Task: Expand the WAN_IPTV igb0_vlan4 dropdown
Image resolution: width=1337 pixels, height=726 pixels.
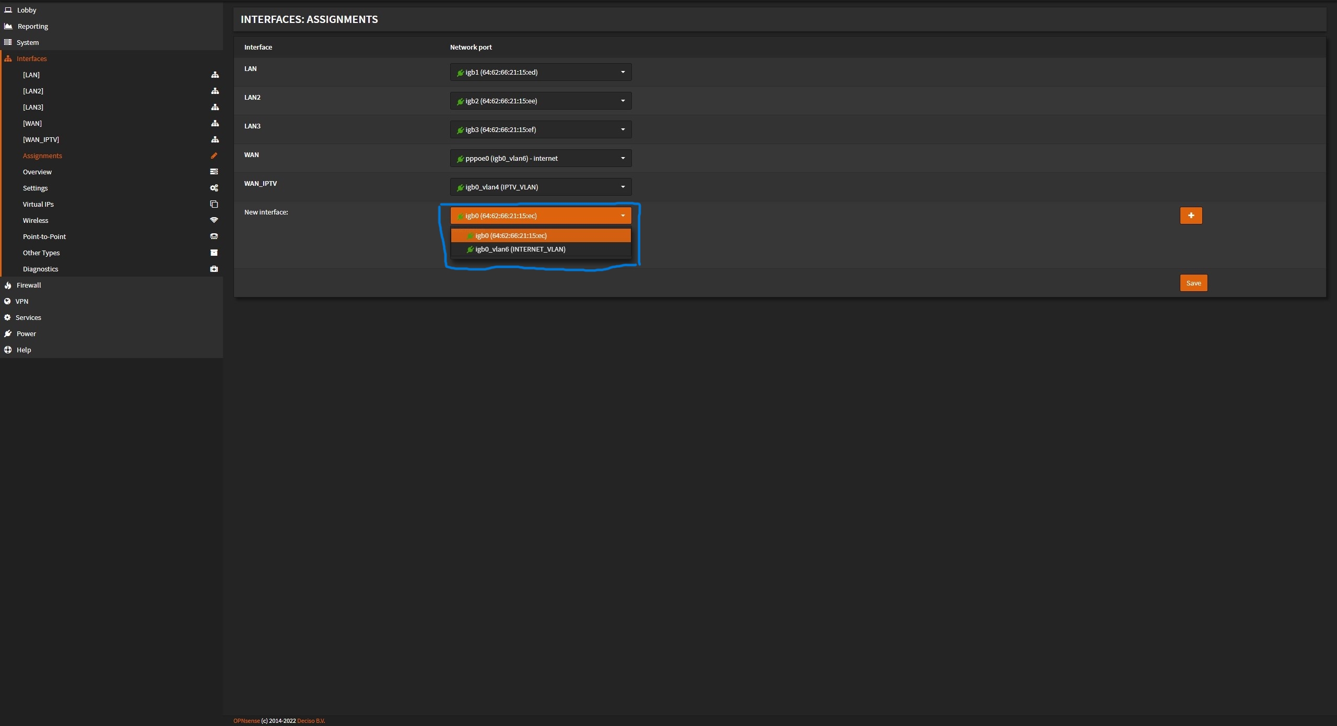Action: tap(541, 187)
